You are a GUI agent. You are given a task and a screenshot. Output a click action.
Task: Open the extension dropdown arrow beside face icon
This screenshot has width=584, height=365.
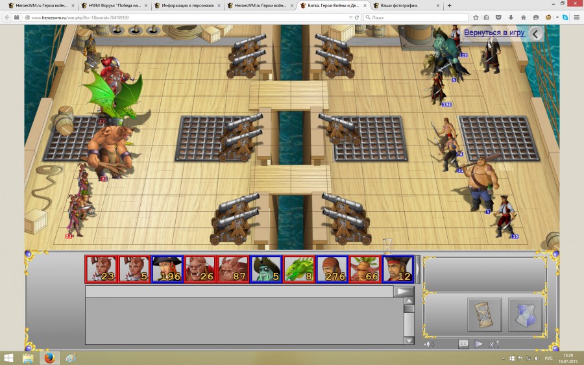(557, 18)
